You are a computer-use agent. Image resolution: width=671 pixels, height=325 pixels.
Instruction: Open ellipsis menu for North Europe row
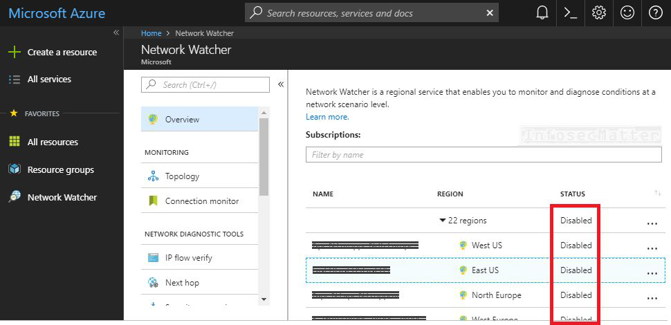[x=652, y=297]
